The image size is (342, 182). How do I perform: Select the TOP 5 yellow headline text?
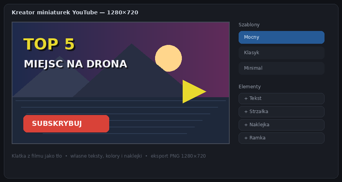click(x=49, y=44)
